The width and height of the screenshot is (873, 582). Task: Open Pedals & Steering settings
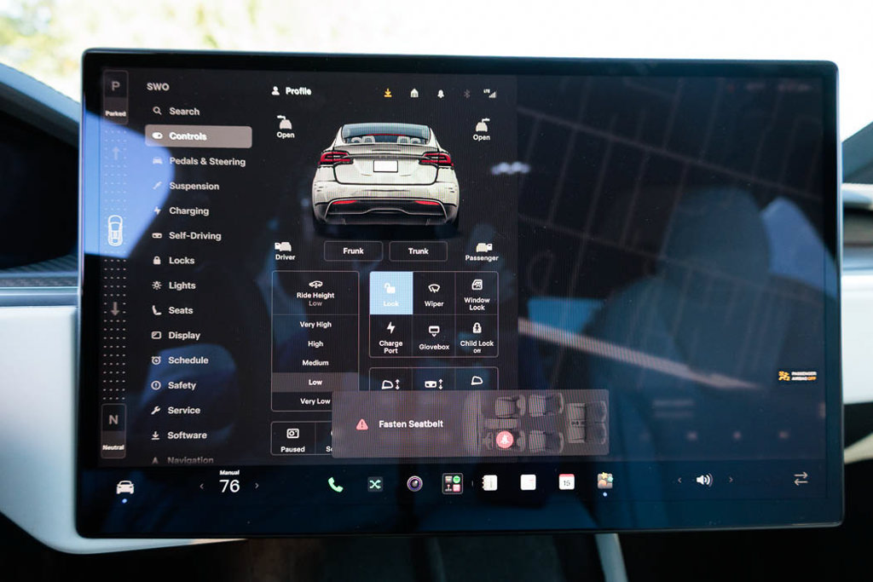[199, 161]
